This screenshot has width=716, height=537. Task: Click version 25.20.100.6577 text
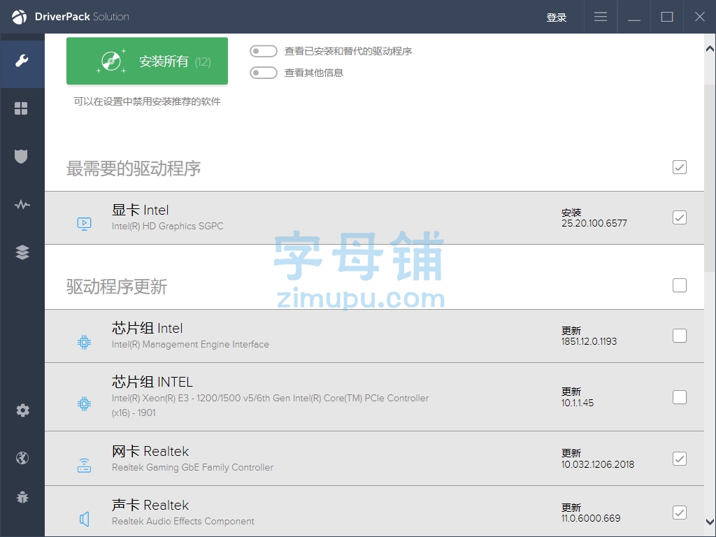point(594,223)
